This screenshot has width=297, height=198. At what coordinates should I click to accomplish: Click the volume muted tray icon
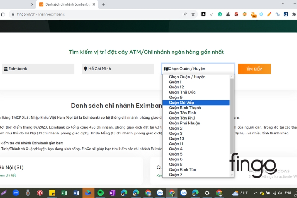280,193
